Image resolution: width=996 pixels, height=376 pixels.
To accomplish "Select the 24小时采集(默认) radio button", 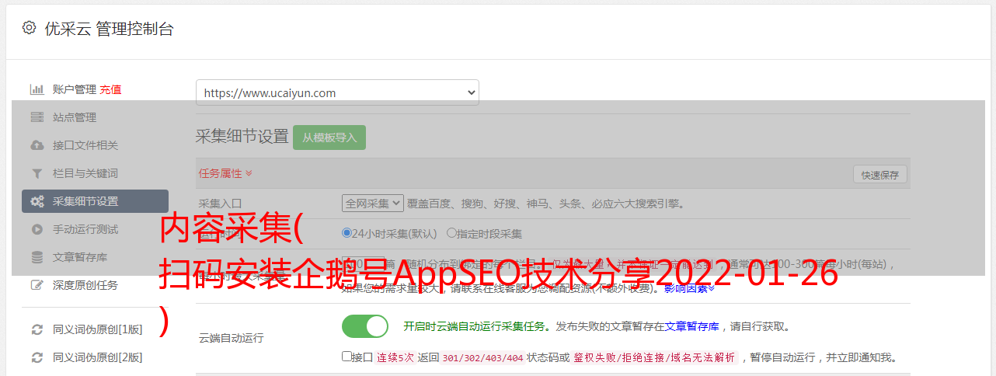I will pos(347,233).
